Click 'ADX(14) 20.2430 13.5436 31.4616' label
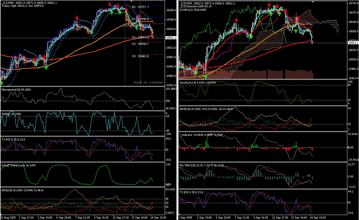 23,190
